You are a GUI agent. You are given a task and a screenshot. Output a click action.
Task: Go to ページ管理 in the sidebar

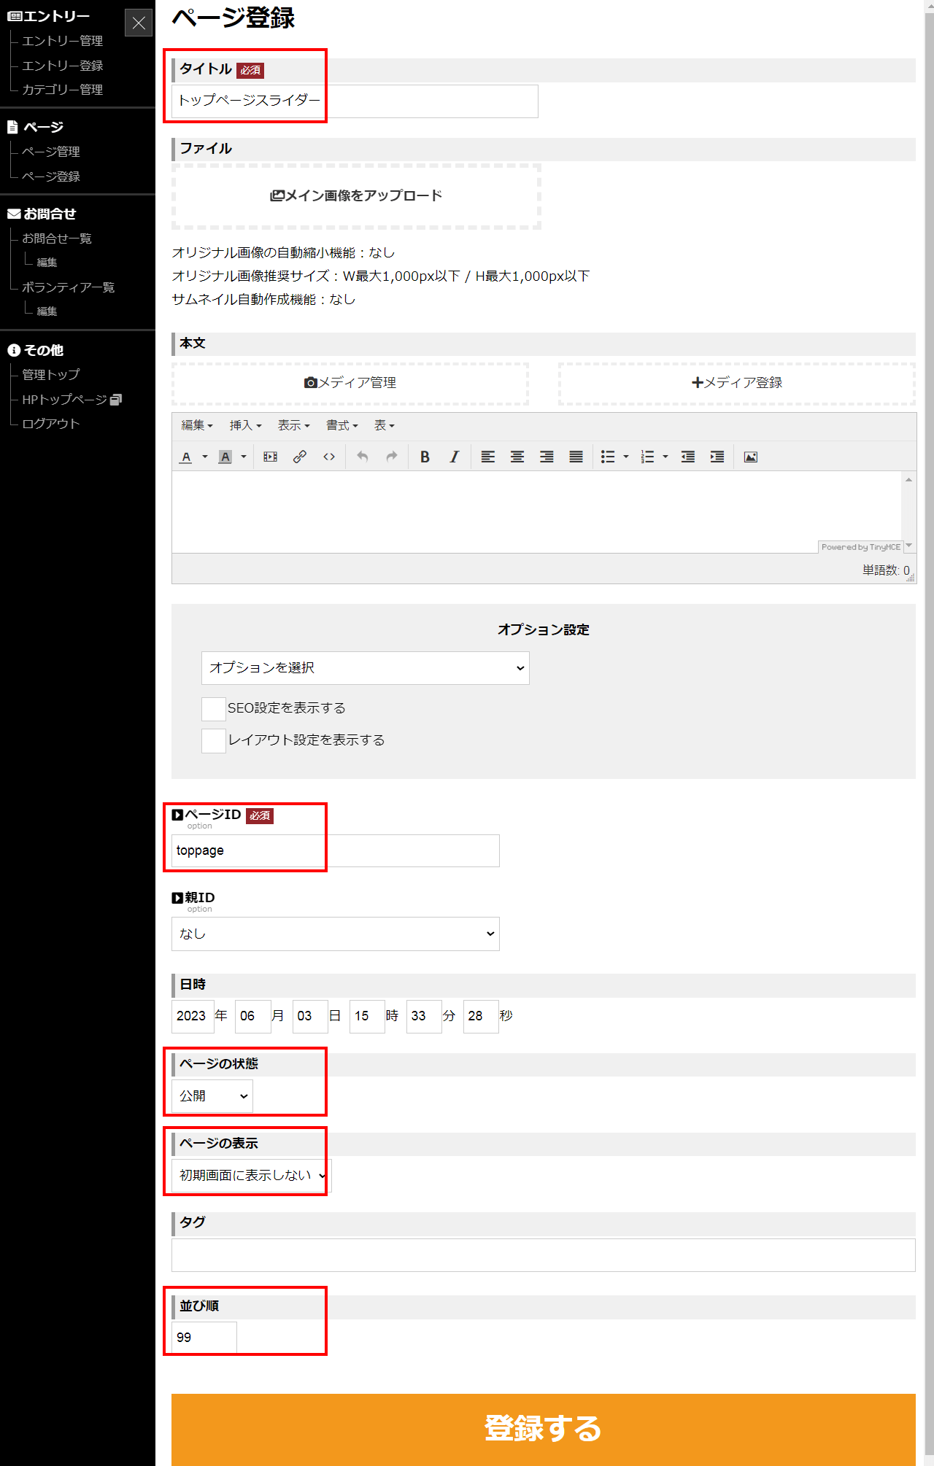[51, 152]
